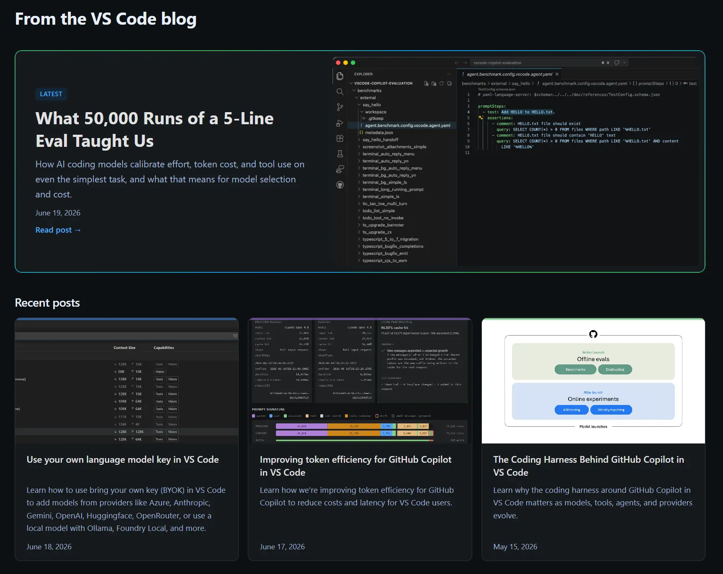The height and width of the screenshot is (574, 723).
Task: Select typescript_cjs_to_esm in the Explorer tree
Action: coord(402,261)
